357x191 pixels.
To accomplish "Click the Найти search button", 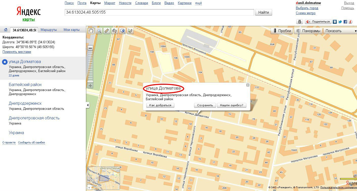I will point(264,12).
